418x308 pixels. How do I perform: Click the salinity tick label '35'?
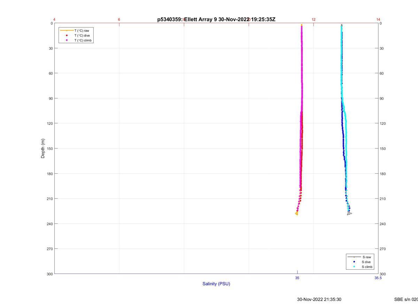pos(297,278)
